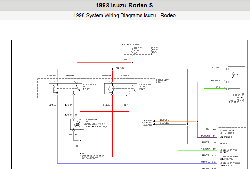250x169 pixels.
Task: Click the 'RED/YEL' label next to the HI relay CNTRL pin
Action: pos(206,155)
